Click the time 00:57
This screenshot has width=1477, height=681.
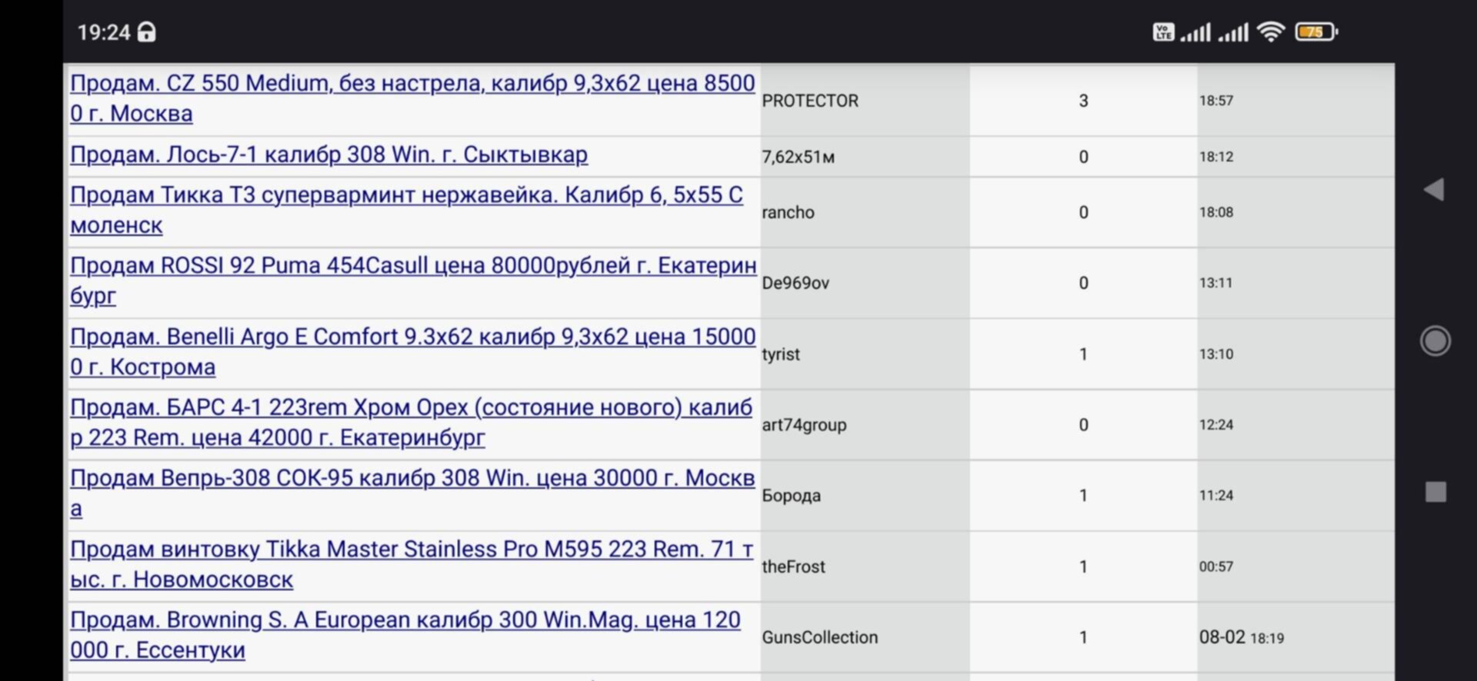(1216, 566)
